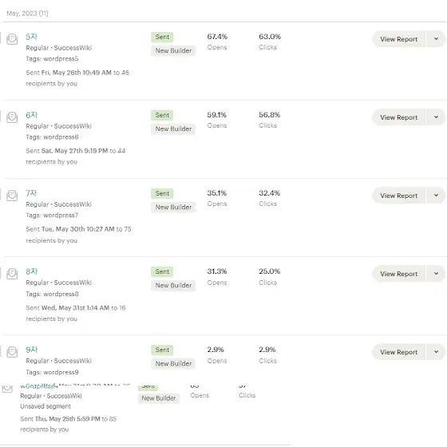This screenshot has width=447, height=447.
Task: Open the 7차 campaign title link
Action: point(31,193)
